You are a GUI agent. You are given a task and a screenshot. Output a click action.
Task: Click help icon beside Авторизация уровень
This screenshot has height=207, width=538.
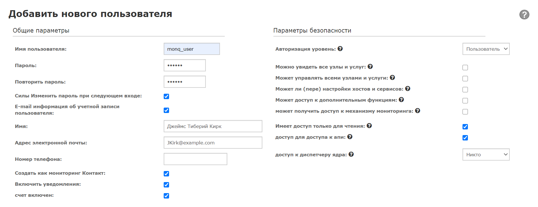coord(340,49)
